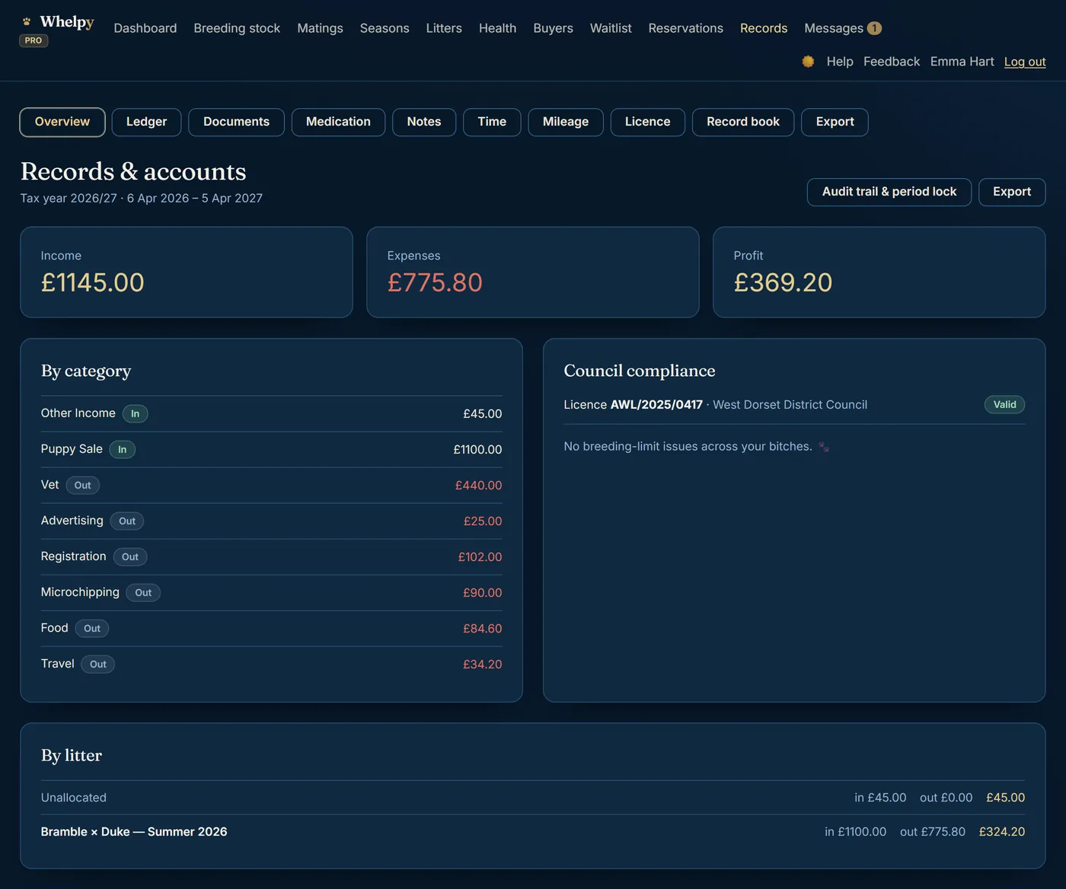Go to Dashboard in the top navigation
Image resolution: width=1066 pixels, height=889 pixels.
click(x=145, y=28)
